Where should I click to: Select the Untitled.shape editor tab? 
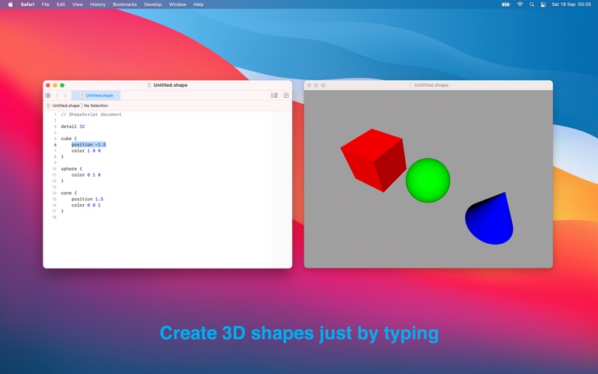[x=96, y=96]
